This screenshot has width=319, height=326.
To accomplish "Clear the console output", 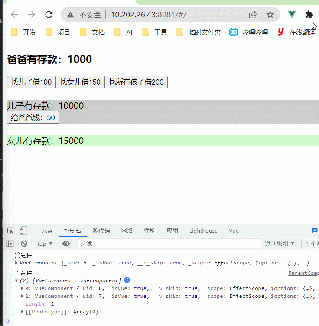I will click(24, 244).
